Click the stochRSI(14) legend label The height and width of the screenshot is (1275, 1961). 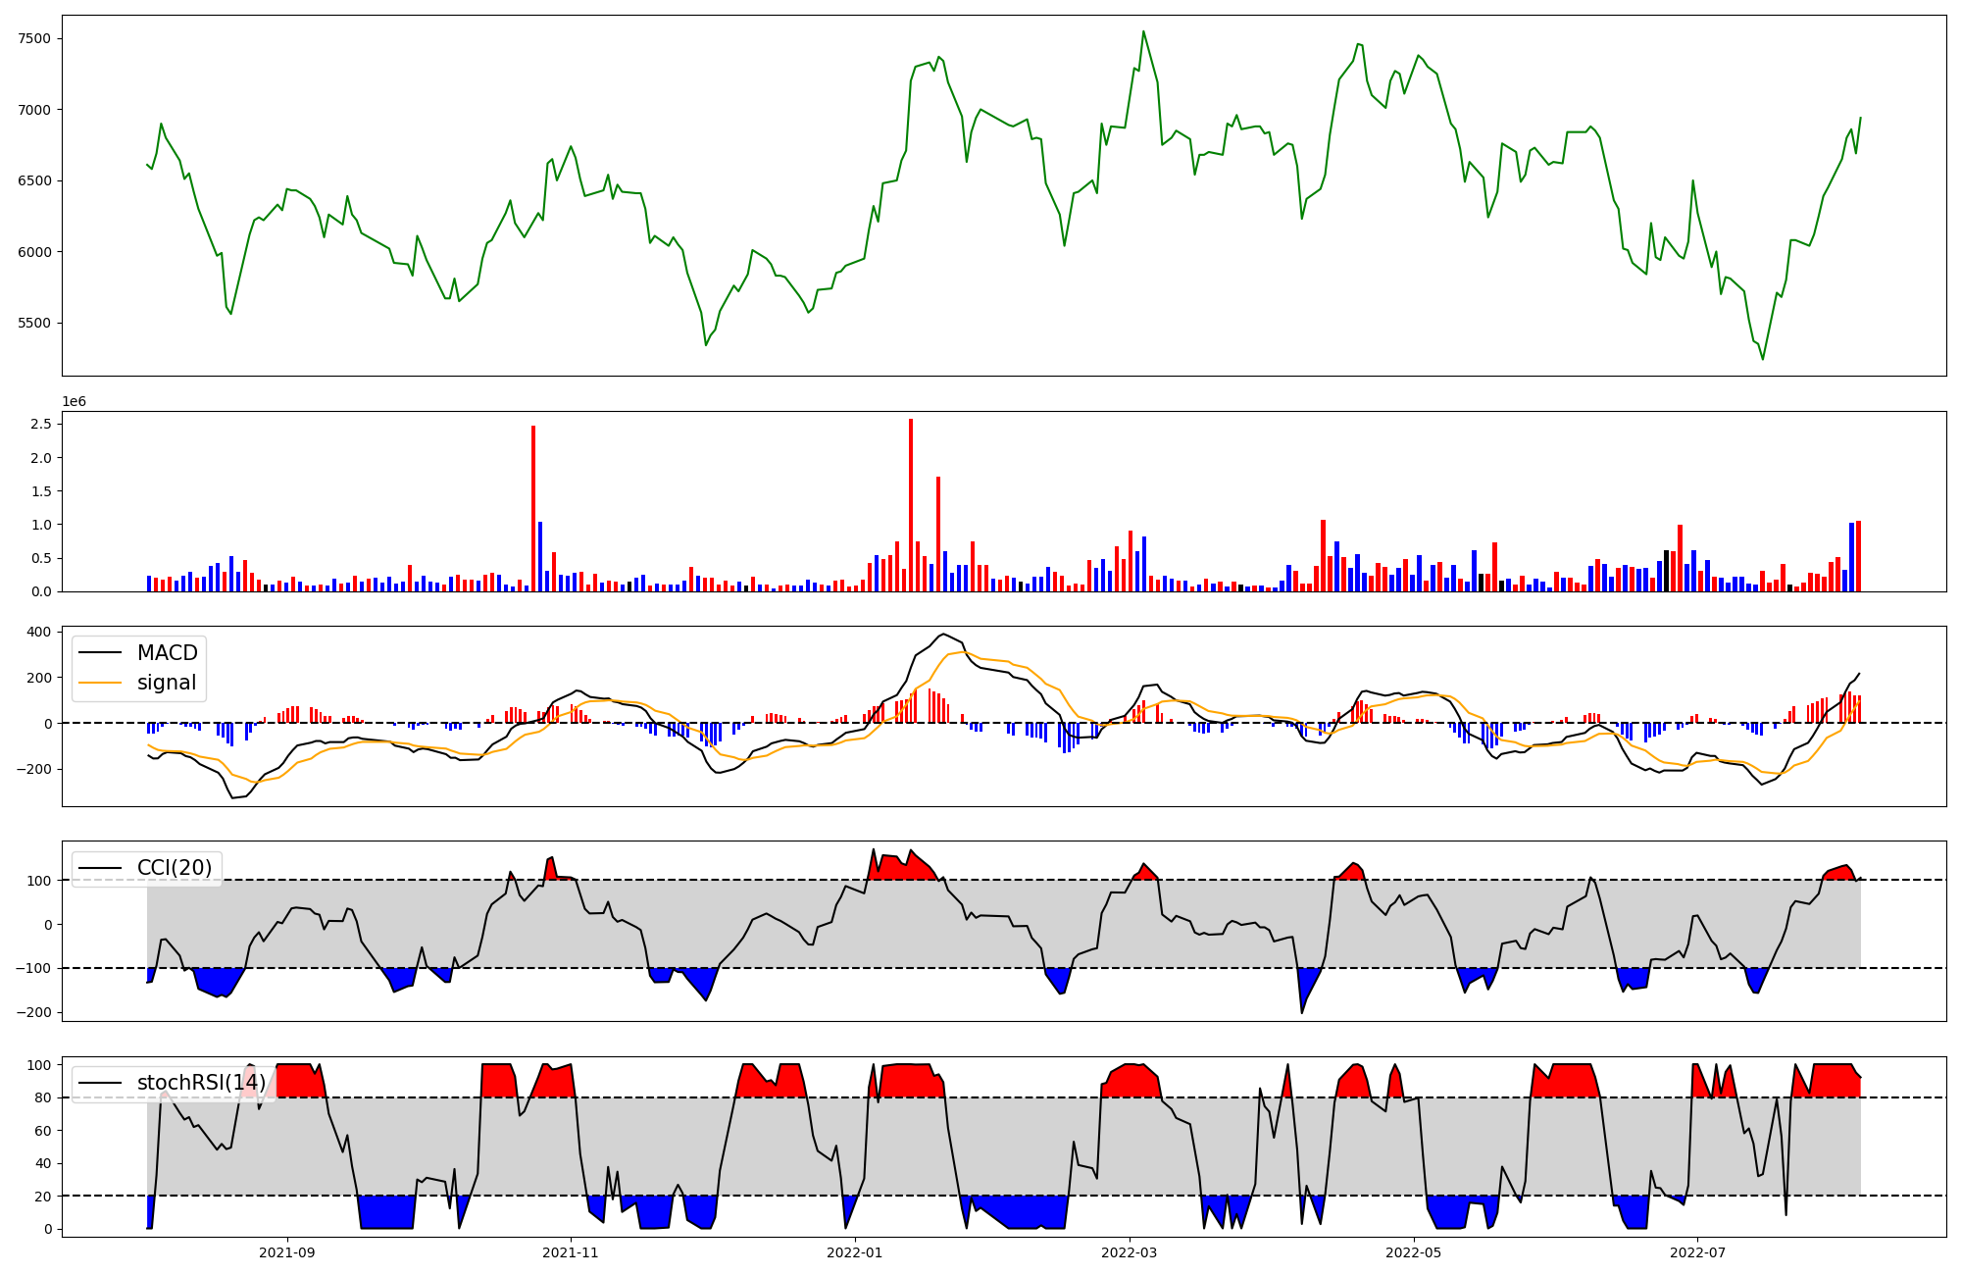[201, 1083]
